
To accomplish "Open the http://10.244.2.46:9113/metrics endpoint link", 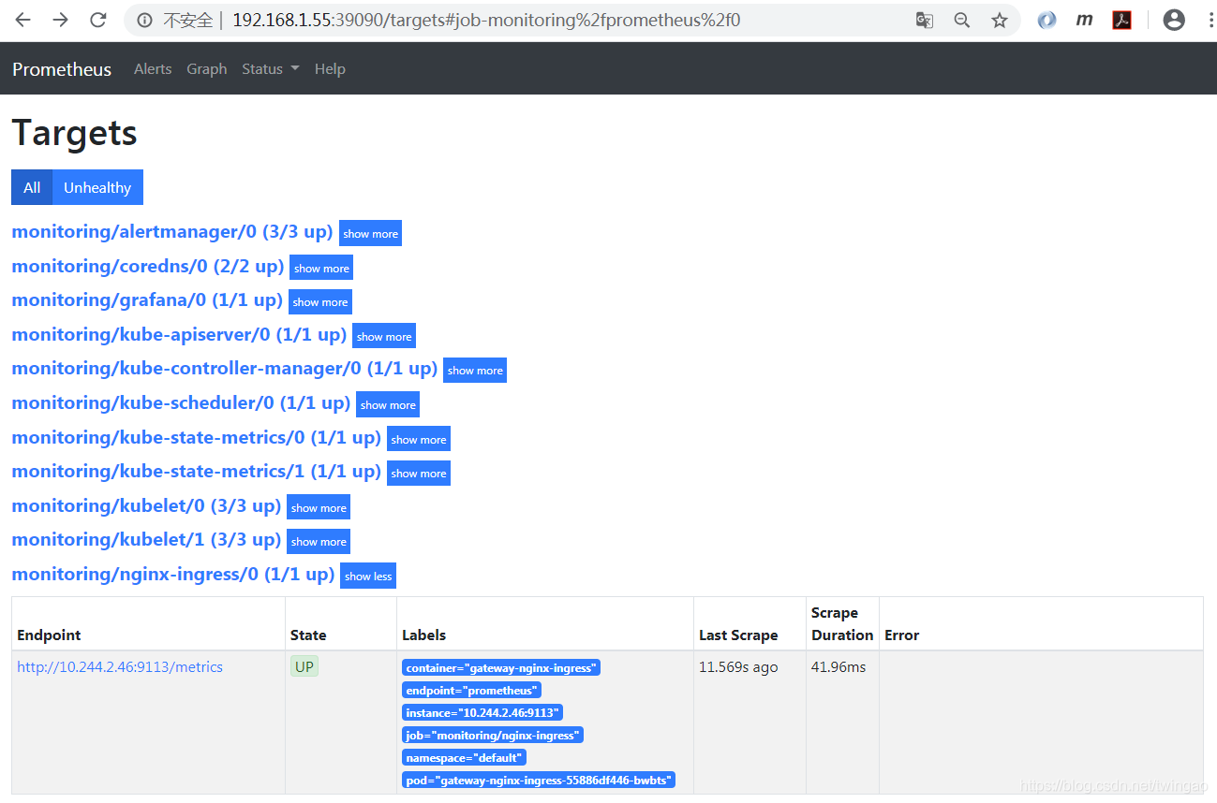I will 120,667.
